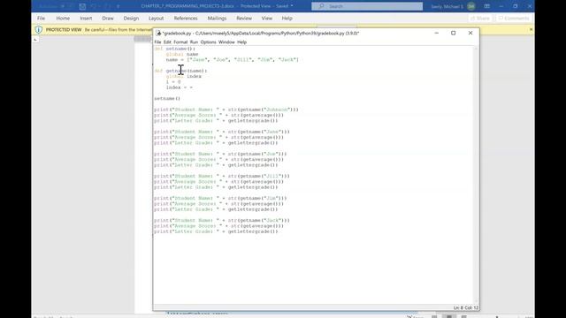Screen dimensions: 566x318
Task: Click the gradebook.py window title text
Action: (x=261, y=33)
